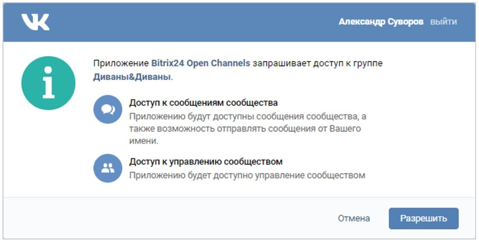Click the text отправлять сообщения от Вашего
This screenshot has height=242, width=479.
tap(289, 129)
